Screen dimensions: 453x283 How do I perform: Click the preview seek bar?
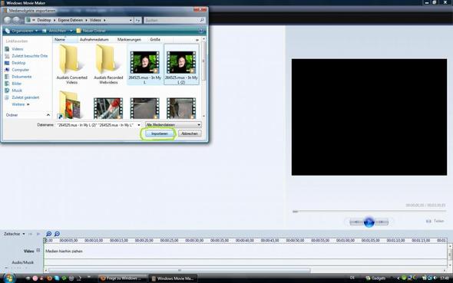tap(369, 212)
